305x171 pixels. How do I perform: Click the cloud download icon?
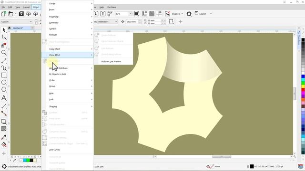coord(29,14)
